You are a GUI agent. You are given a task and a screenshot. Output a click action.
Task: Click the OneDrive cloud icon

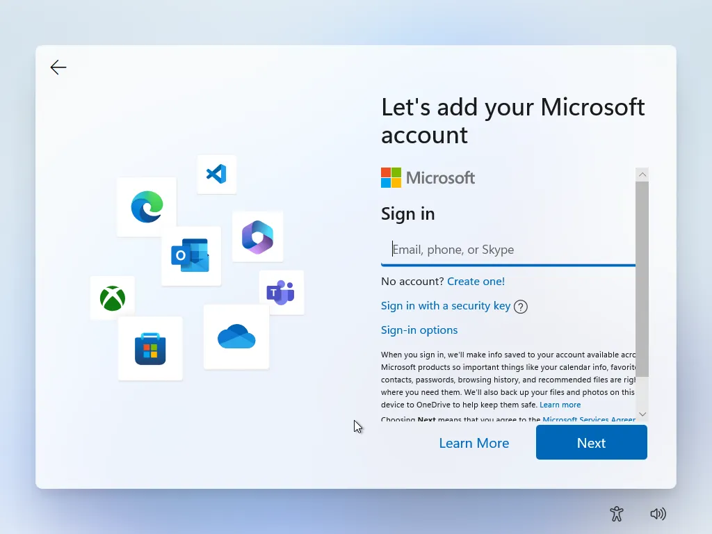pos(236,335)
